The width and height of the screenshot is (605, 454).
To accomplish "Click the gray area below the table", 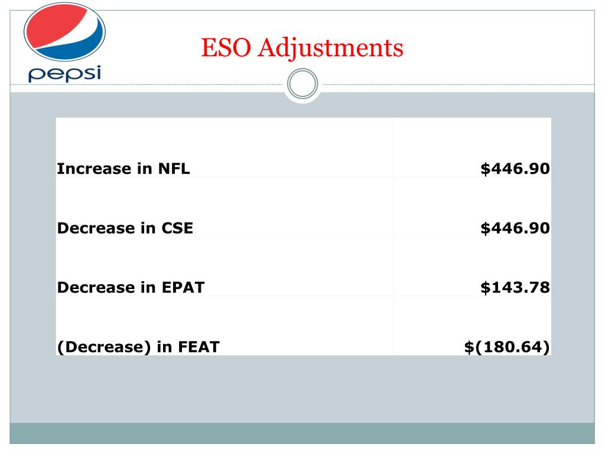I will coord(302,389).
